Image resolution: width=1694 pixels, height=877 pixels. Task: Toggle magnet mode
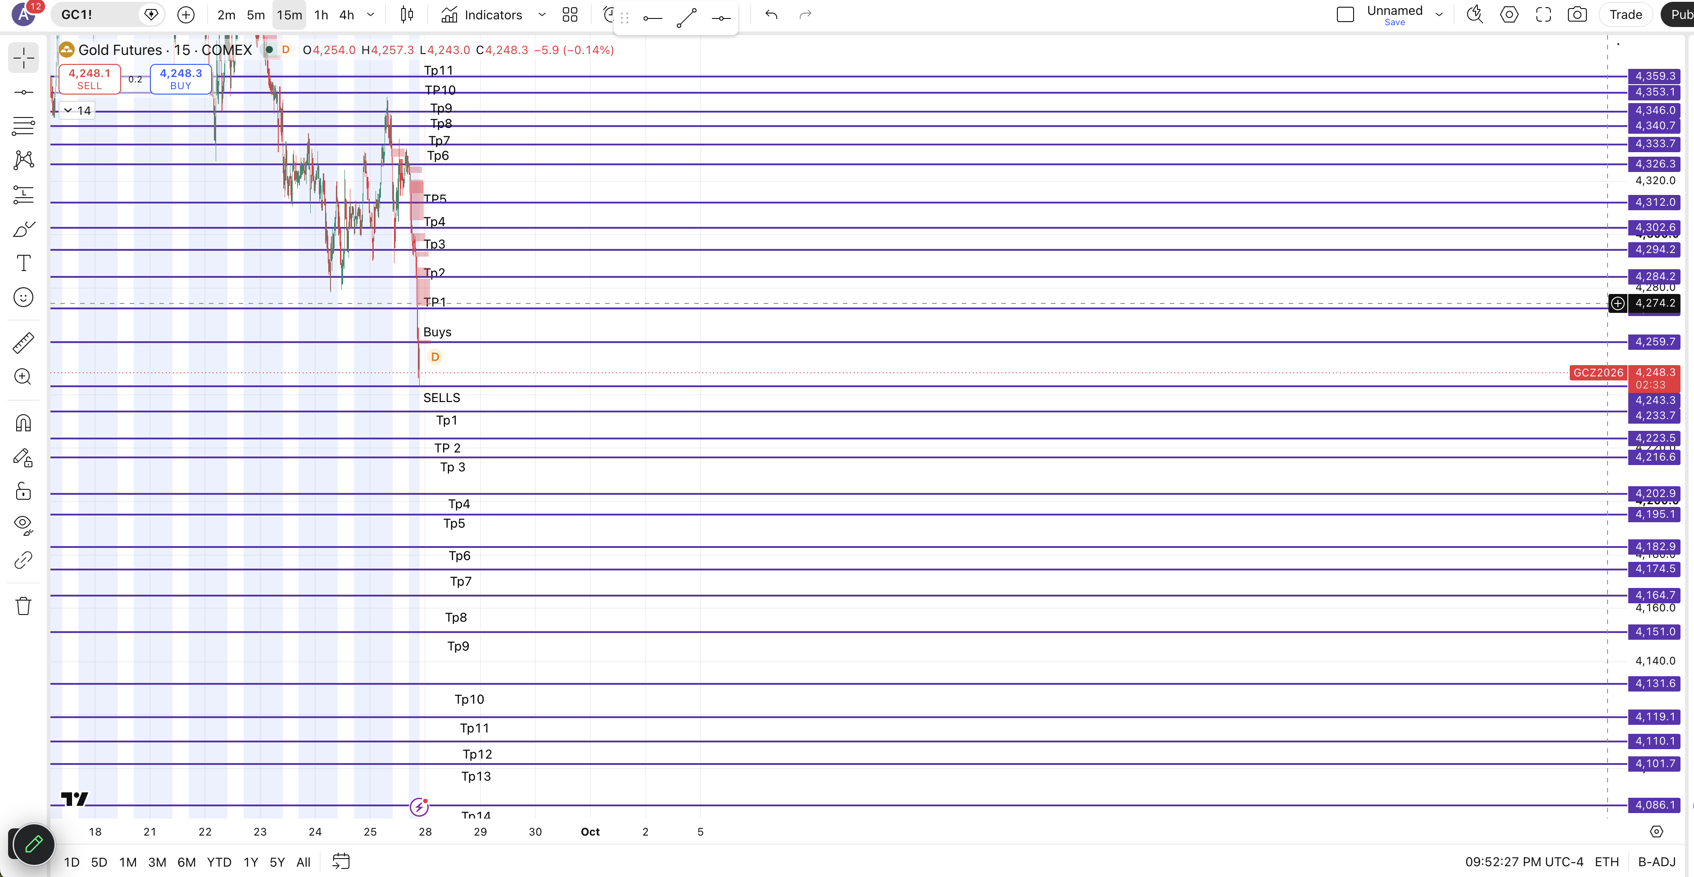point(24,423)
